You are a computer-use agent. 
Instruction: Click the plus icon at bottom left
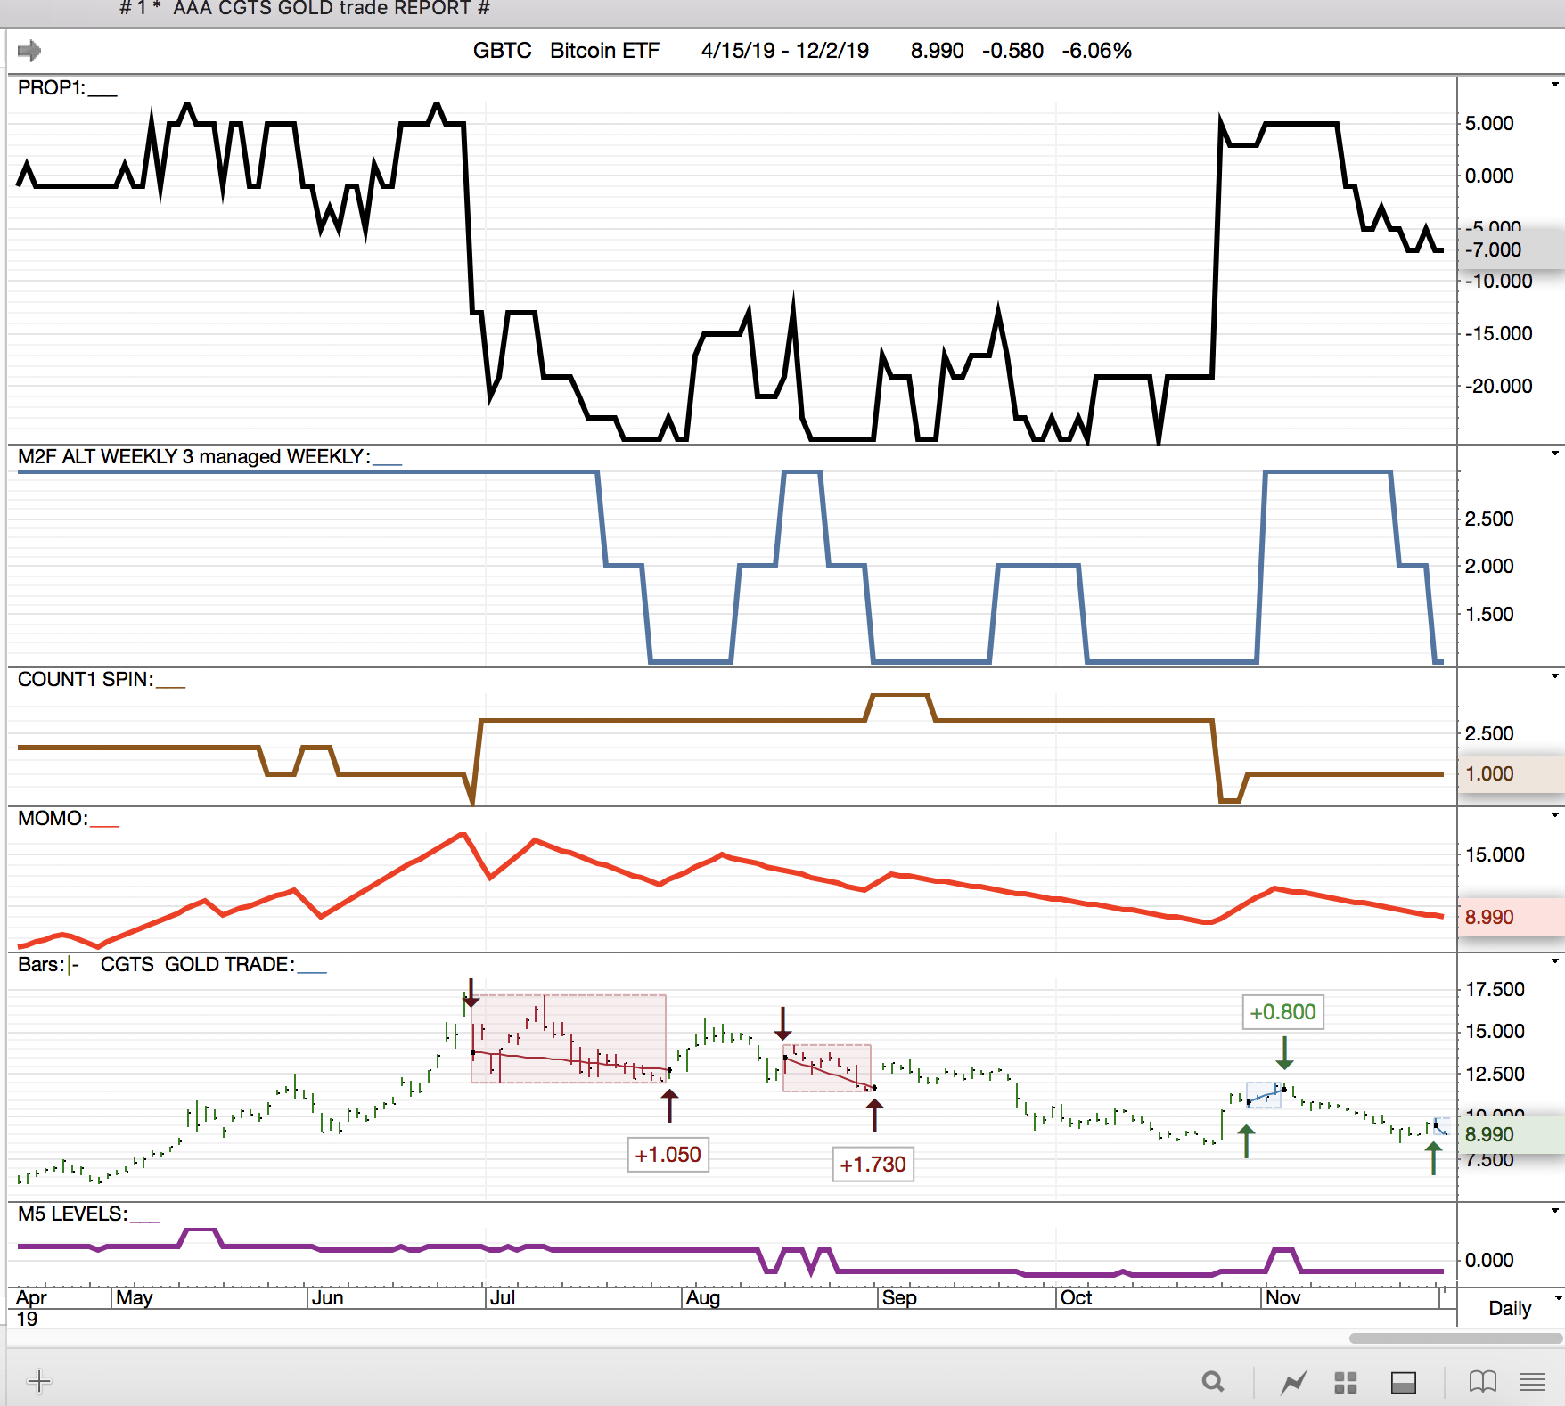tap(39, 1382)
